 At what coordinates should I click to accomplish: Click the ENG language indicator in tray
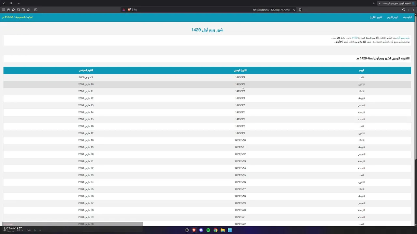(28, 230)
